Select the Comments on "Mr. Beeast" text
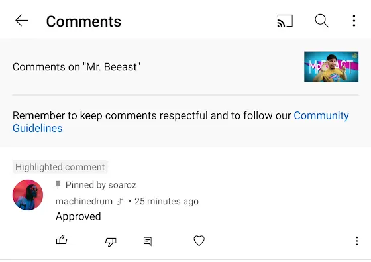 click(76, 67)
